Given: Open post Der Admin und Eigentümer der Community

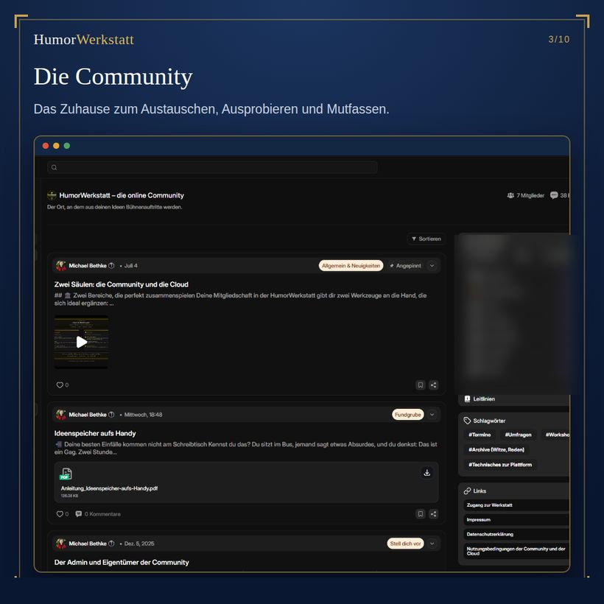Looking at the screenshot, I should coord(122,563).
